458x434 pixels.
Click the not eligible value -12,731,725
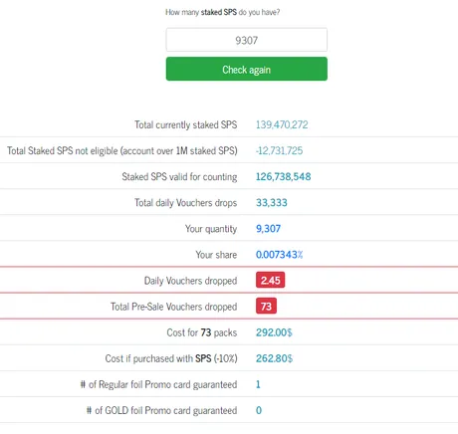[279, 150]
